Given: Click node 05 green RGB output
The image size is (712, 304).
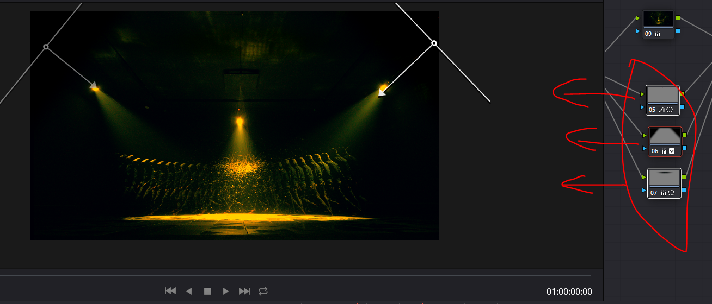Looking at the screenshot, I should (x=683, y=94).
